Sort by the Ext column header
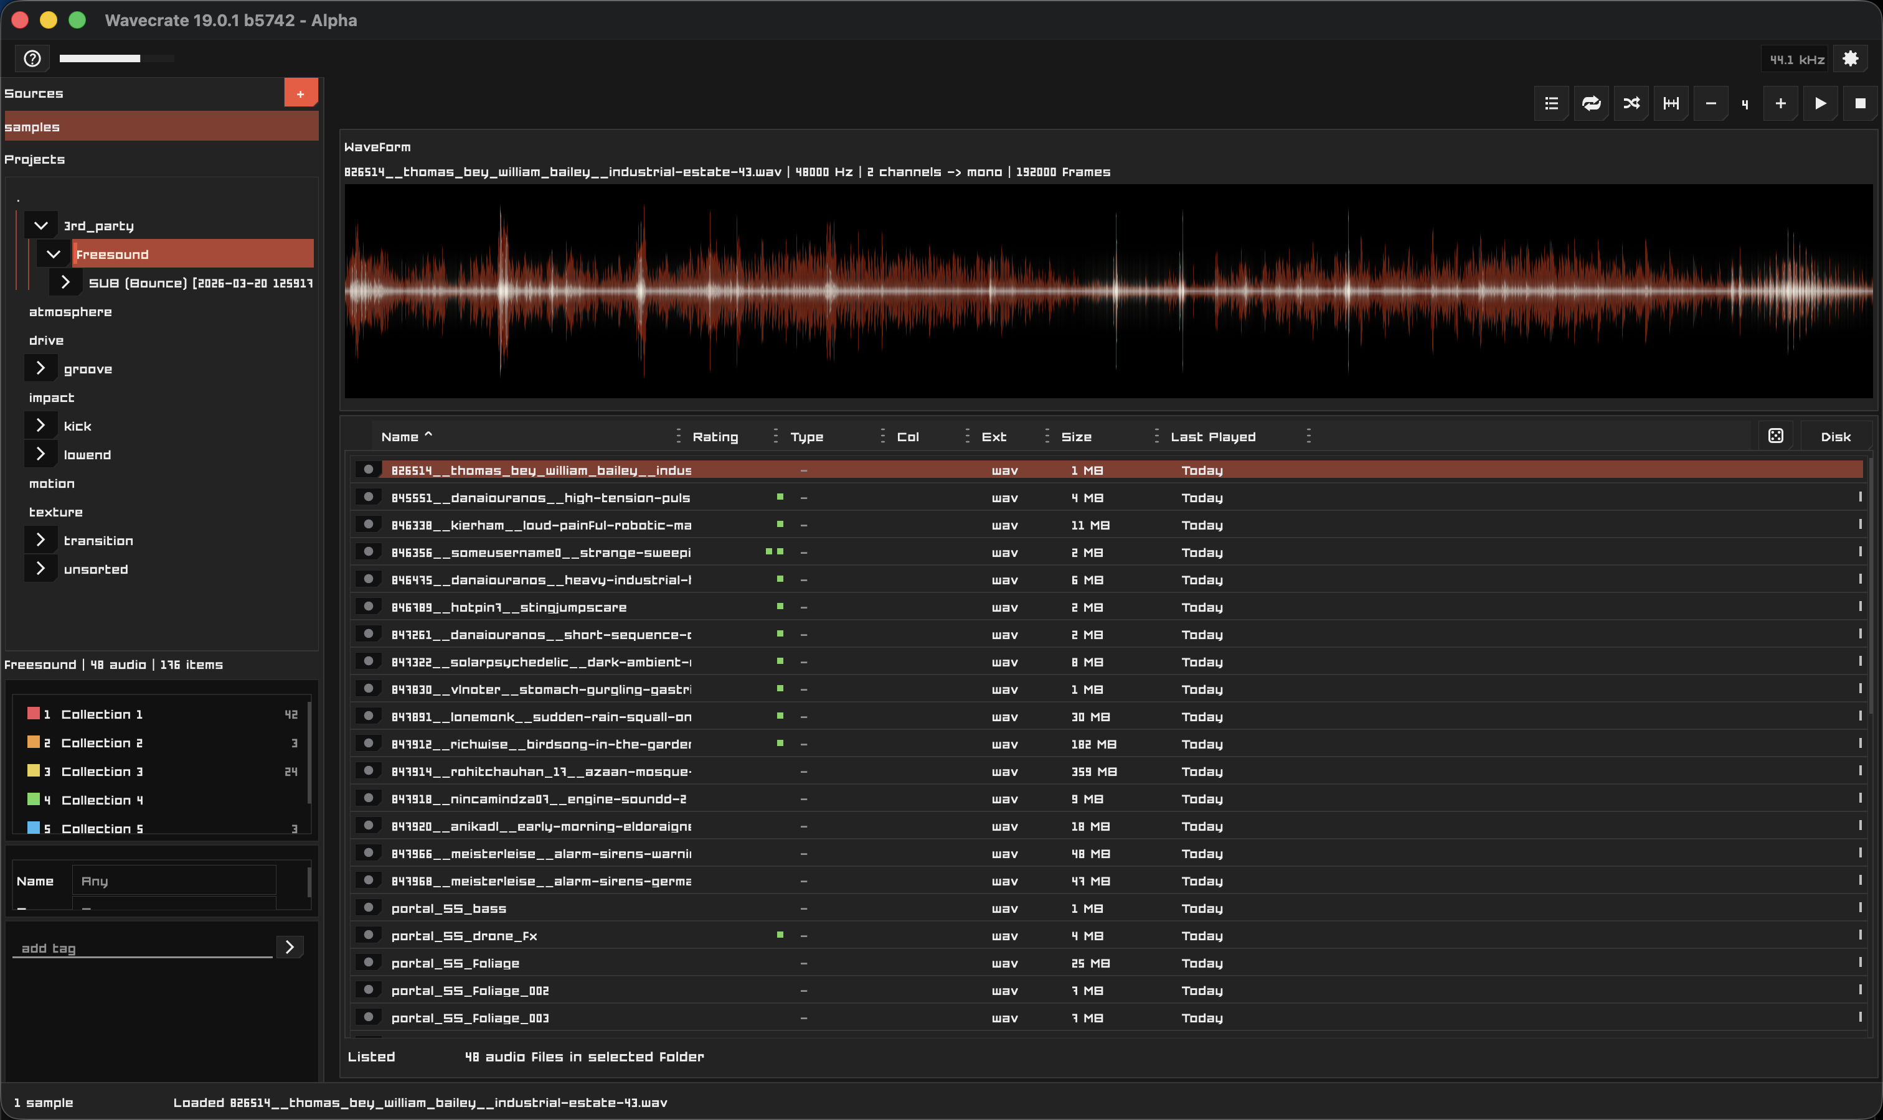Screen dimensions: 1883x1120 click(x=994, y=437)
